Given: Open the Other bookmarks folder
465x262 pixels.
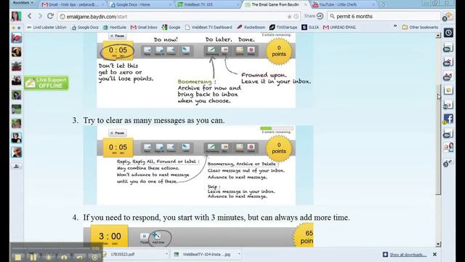Looking at the screenshot, I should click(420, 28).
